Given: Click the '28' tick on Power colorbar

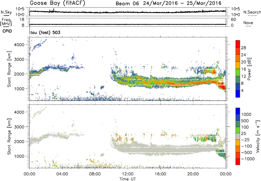Looking at the screenshot, I should click(x=243, y=48).
